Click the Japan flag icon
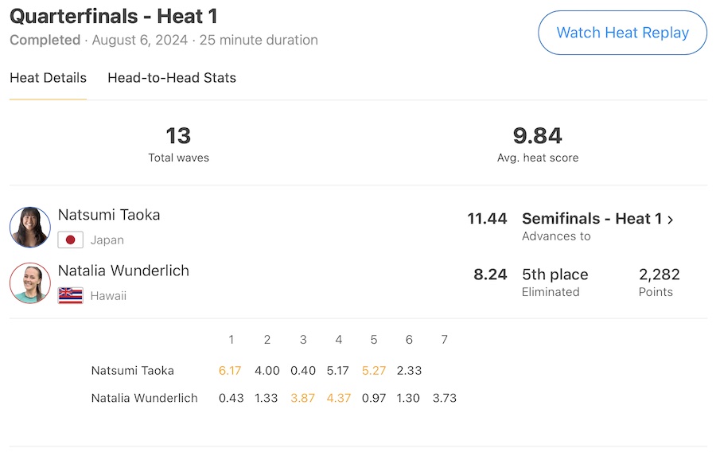The image size is (716, 452). click(71, 240)
